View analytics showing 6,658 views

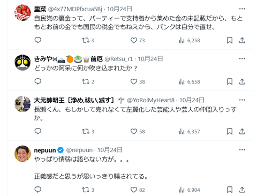click(x=189, y=82)
